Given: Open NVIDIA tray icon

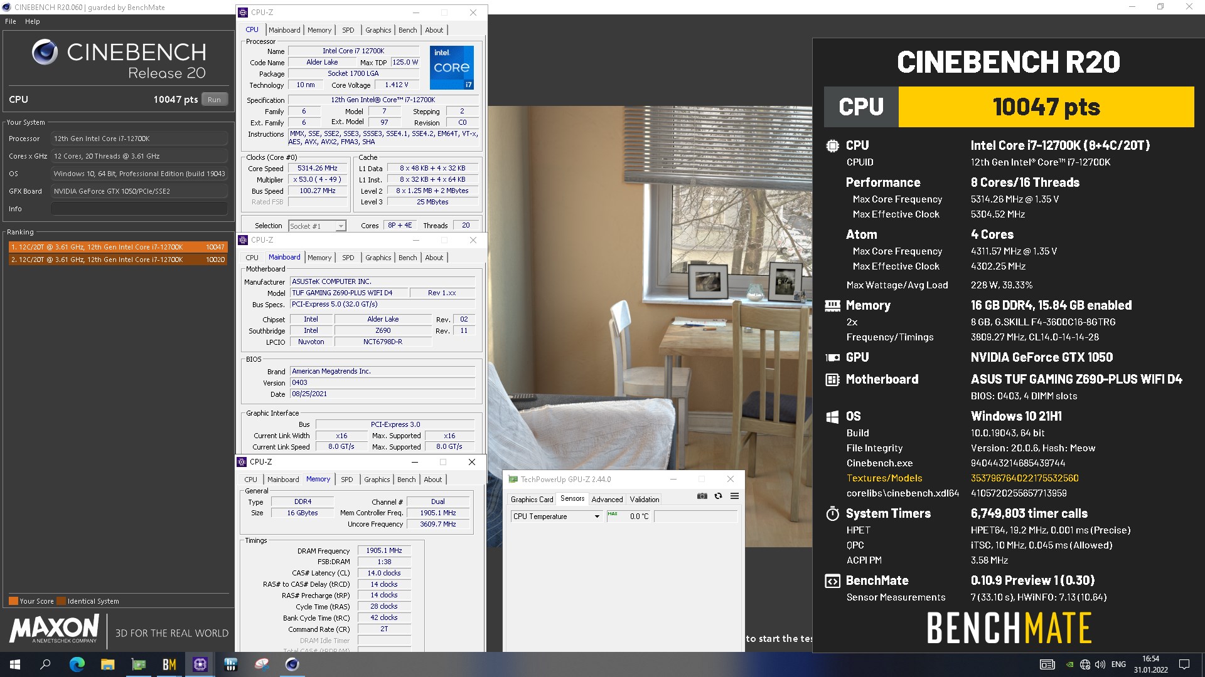Looking at the screenshot, I should [x=1069, y=664].
